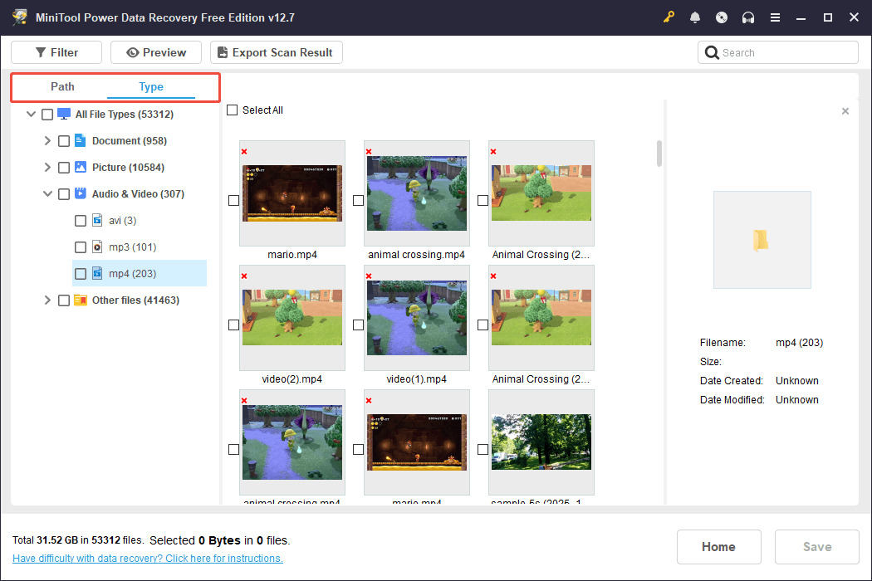This screenshot has width=872, height=581.
Task: Enable the Picture (10584) checkbox
Action: click(x=64, y=167)
